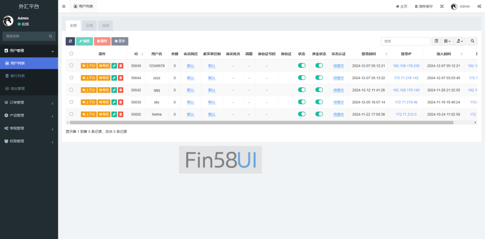Click green edit pencil icon for user zzzz

tap(114, 78)
